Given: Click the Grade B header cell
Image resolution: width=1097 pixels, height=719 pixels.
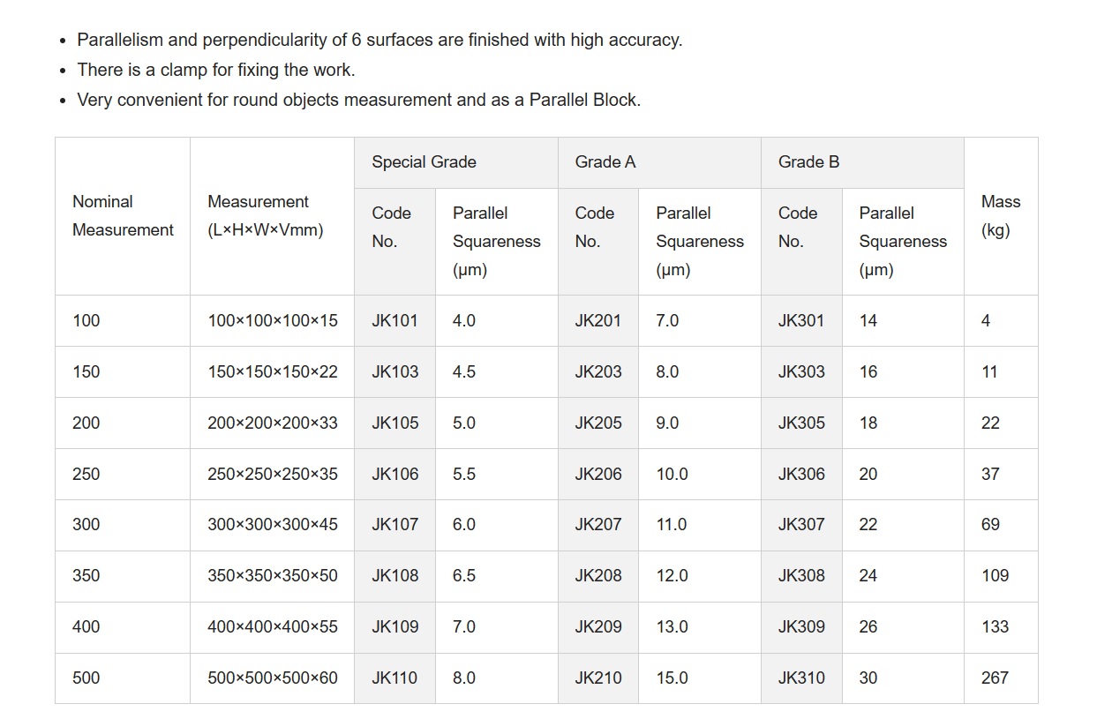Looking at the screenshot, I should pyautogui.click(x=862, y=162).
